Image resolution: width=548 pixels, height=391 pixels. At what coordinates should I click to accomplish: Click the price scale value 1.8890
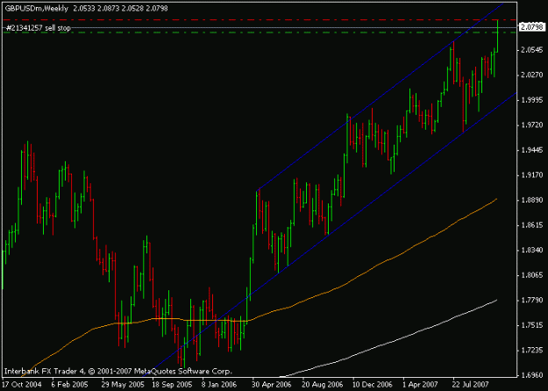[532, 200]
